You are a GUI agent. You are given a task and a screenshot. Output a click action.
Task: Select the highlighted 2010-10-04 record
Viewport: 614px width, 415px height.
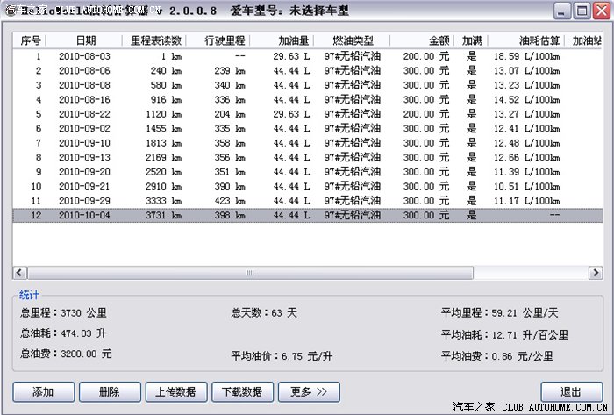click(x=307, y=215)
